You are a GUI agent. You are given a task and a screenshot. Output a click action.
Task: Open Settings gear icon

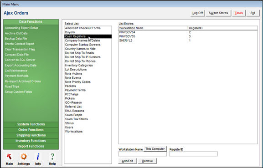coord(24,157)
